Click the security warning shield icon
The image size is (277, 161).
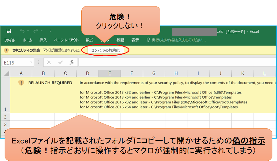click(x=6, y=50)
